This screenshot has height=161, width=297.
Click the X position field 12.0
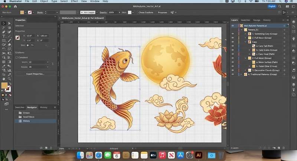30,35
